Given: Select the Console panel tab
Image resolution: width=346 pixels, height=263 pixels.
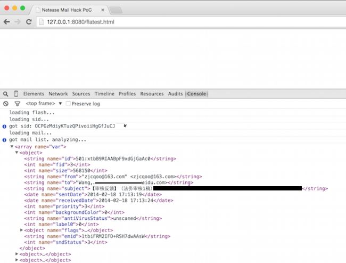Looking at the screenshot, I should (x=196, y=94).
